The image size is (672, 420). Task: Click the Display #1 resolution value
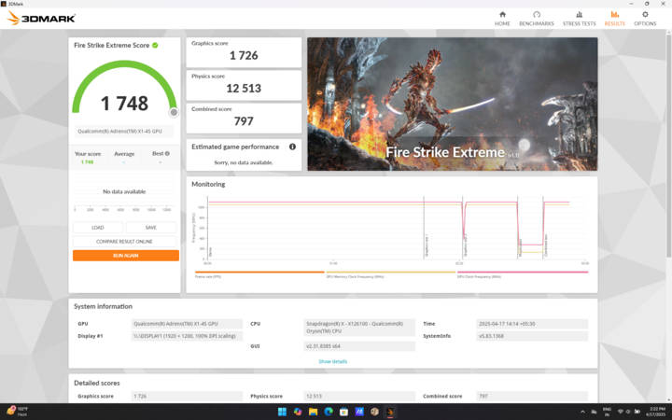(187, 336)
